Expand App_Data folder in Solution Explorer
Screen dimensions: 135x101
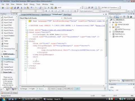click(110, 22)
